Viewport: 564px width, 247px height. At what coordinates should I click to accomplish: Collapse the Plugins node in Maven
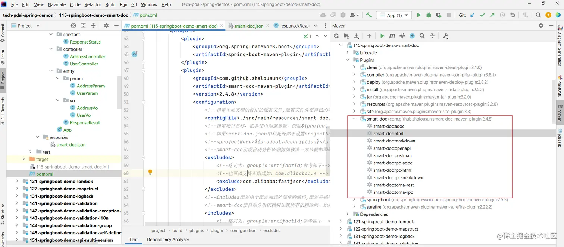click(348, 60)
